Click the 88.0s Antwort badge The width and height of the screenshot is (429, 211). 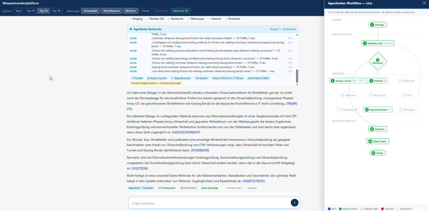[188, 188]
